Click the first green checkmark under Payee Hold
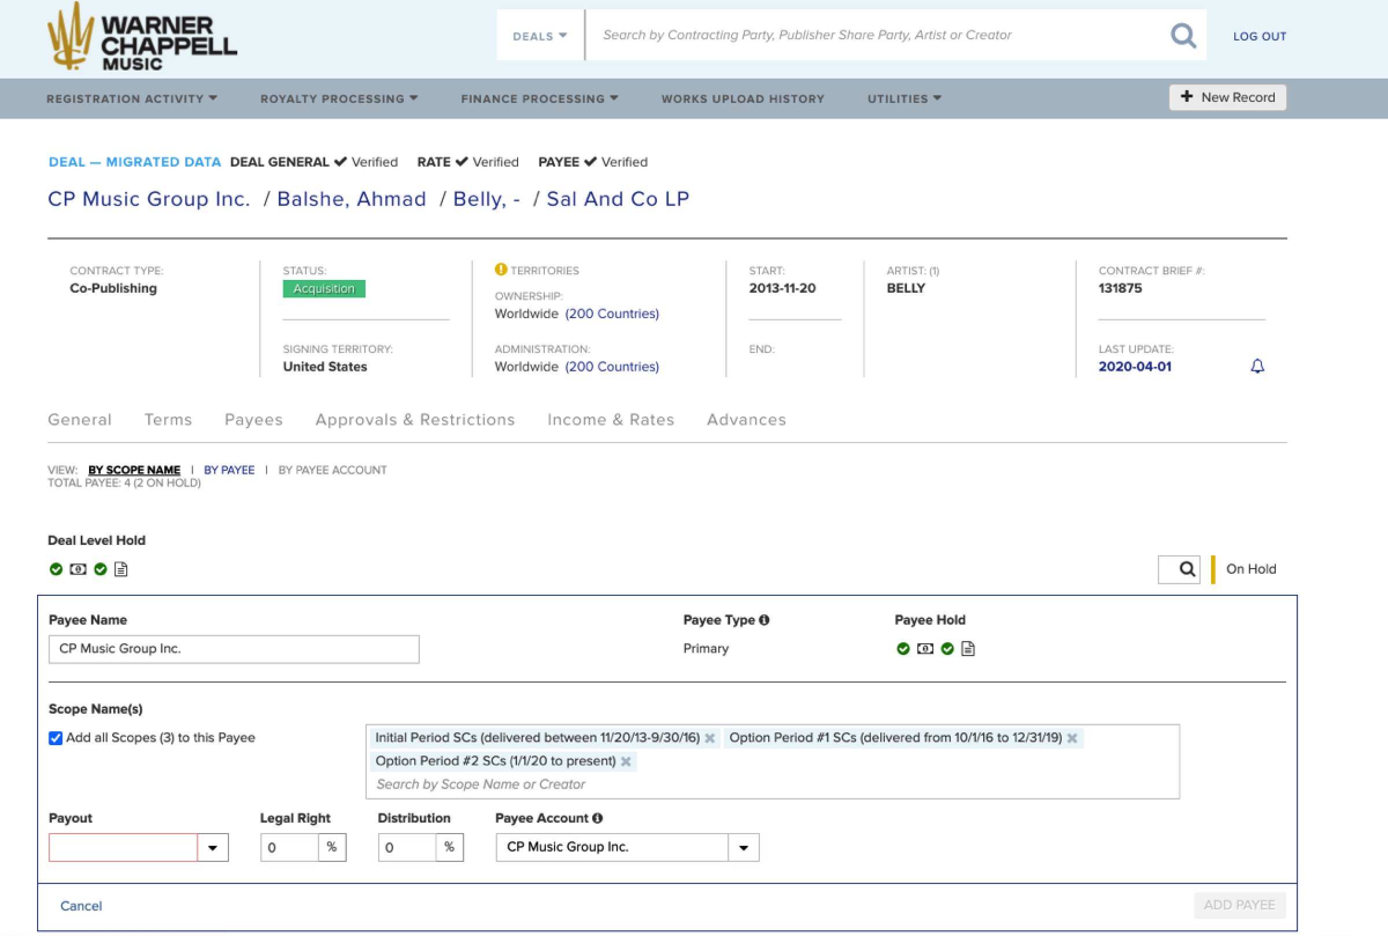Viewport: 1388px width, 936px height. [x=903, y=648]
